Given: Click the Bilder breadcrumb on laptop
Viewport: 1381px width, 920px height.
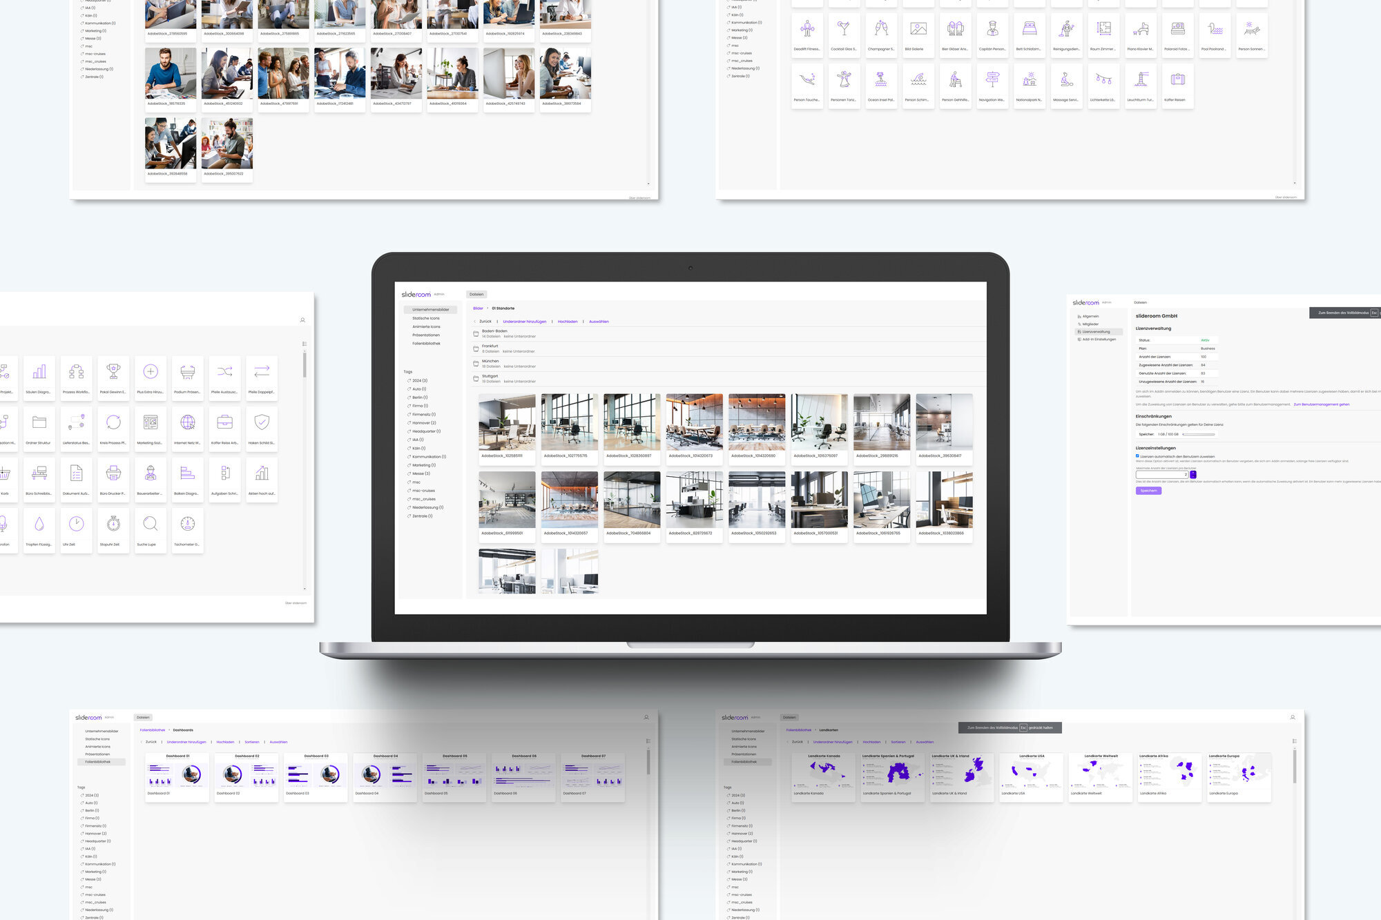Looking at the screenshot, I should click(478, 309).
